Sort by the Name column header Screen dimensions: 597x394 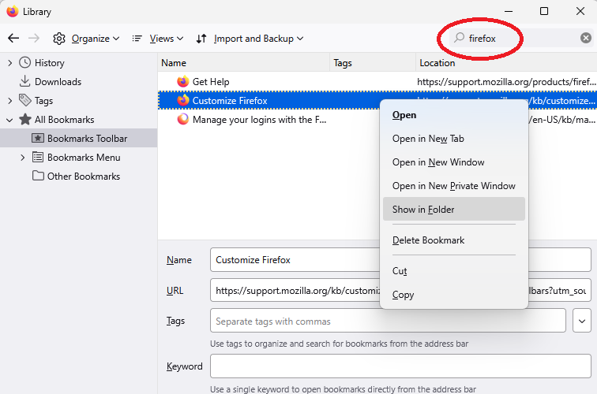point(244,63)
